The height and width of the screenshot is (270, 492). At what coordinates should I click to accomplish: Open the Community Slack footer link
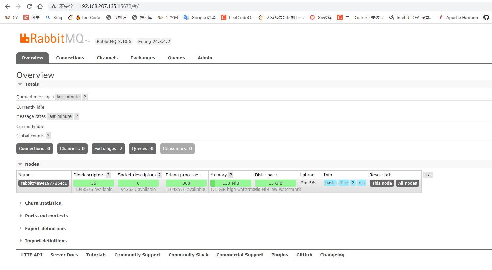[188, 255]
